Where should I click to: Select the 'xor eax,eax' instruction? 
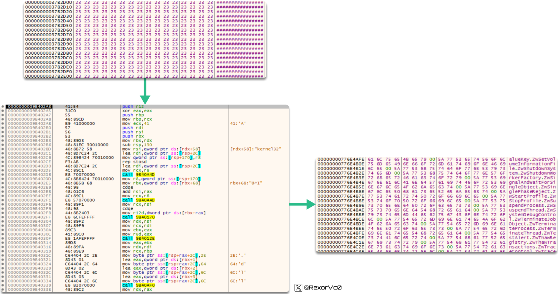click(x=137, y=111)
